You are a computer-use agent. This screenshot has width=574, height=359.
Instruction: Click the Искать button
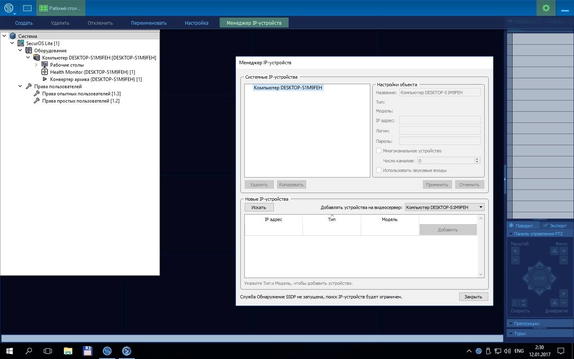(x=259, y=207)
